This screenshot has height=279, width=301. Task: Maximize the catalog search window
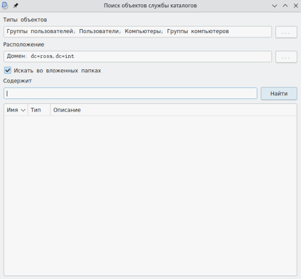point(285,5)
